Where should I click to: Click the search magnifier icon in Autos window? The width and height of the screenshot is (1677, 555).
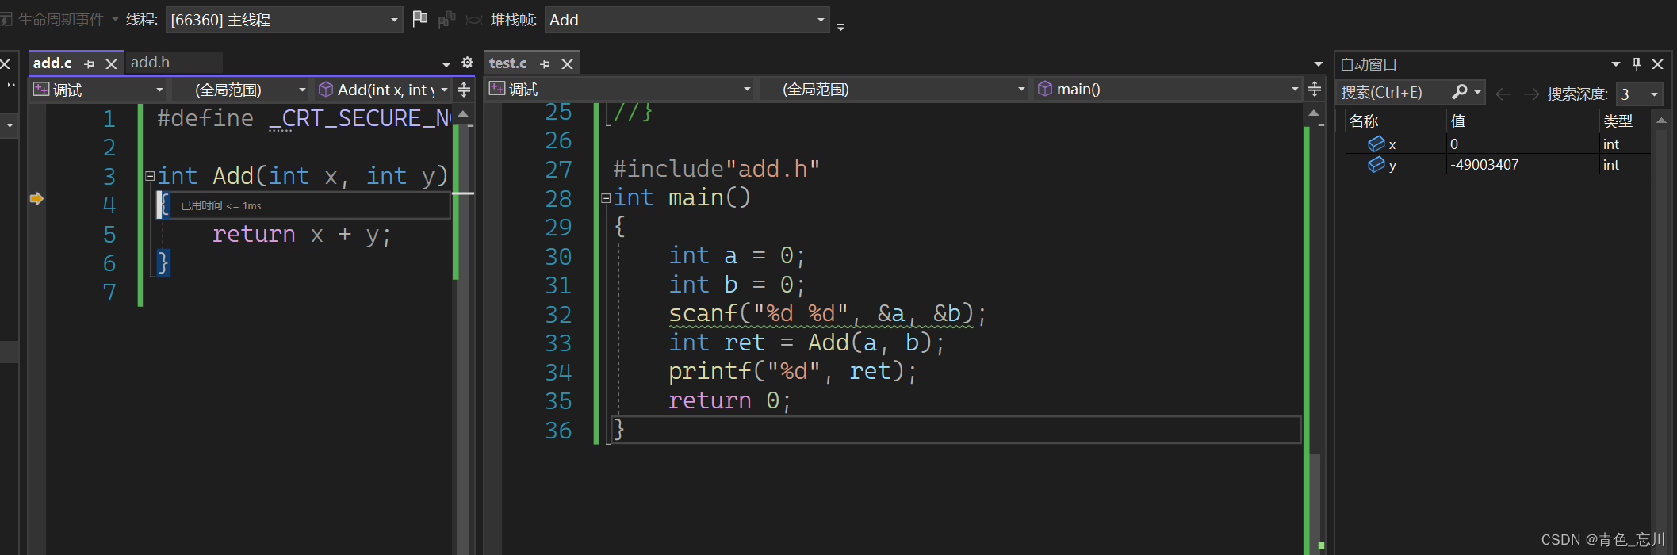[1459, 93]
